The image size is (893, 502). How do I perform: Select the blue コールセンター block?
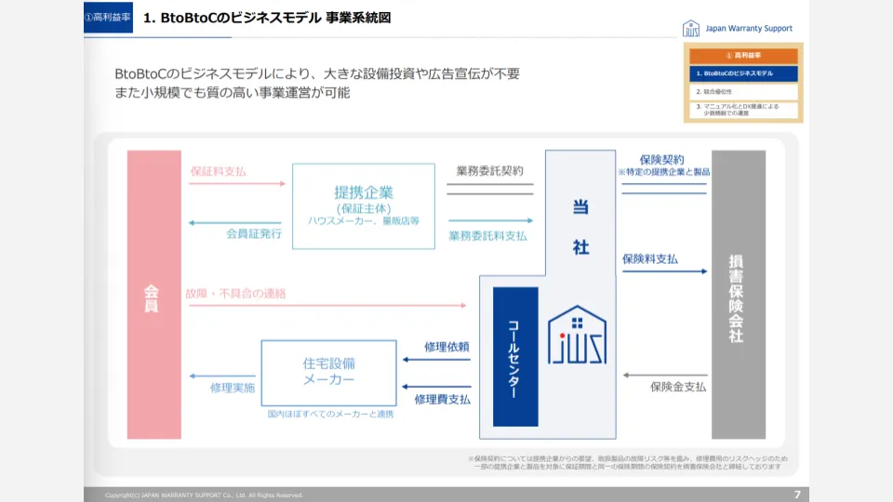(515, 357)
